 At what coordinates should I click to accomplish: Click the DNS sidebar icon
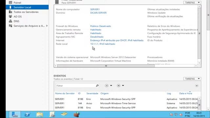[10, 21]
